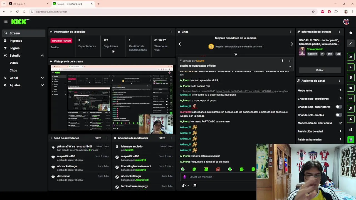Click the Spanish stream tag
This screenshot has height=200, width=356.
(x=312, y=54)
